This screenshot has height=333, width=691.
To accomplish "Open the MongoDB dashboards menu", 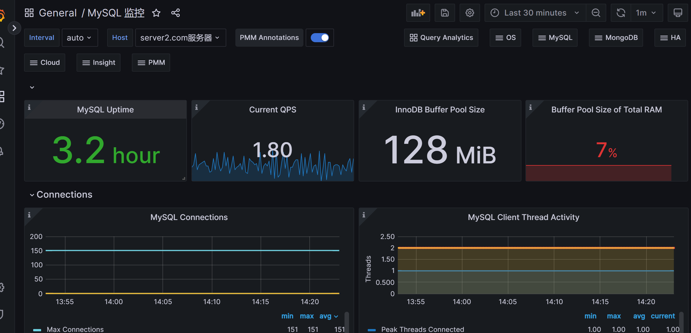I will [616, 38].
